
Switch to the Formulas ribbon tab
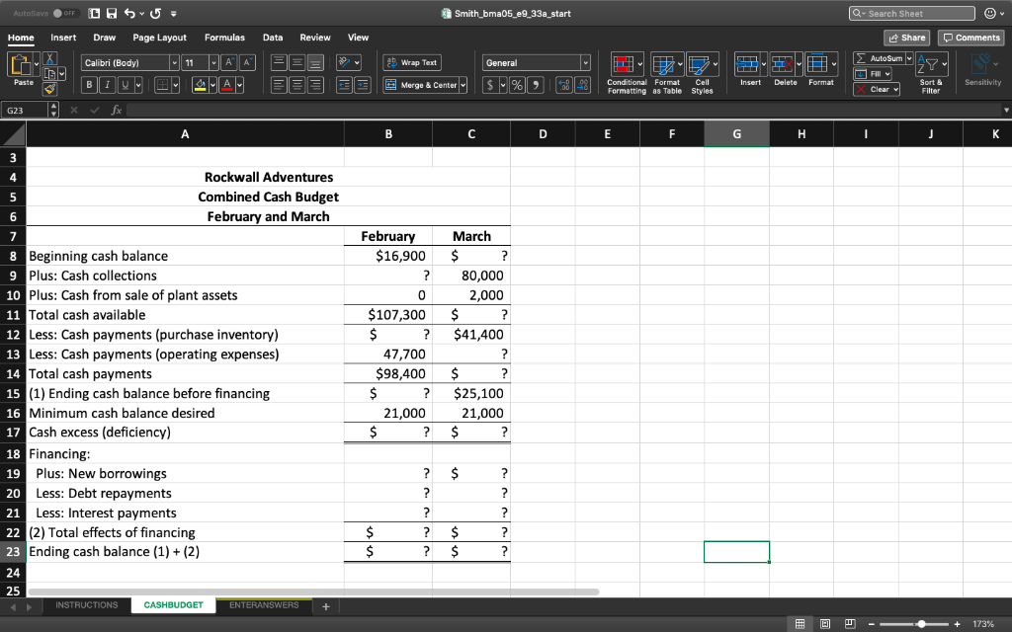(x=224, y=38)
